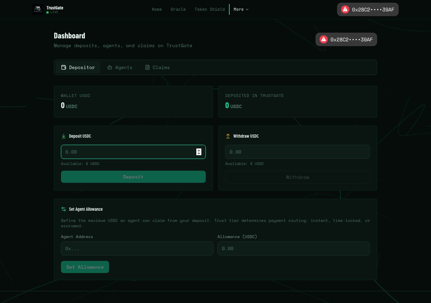The image size is (431, 303).
Task: Select the Depositor tab
Action: coord(78,67)
